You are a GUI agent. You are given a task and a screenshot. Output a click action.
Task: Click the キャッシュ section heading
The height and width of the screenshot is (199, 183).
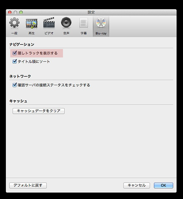click(x=18, y=101)
